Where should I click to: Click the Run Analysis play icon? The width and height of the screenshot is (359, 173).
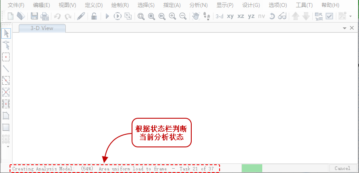(x=107, y=16)
